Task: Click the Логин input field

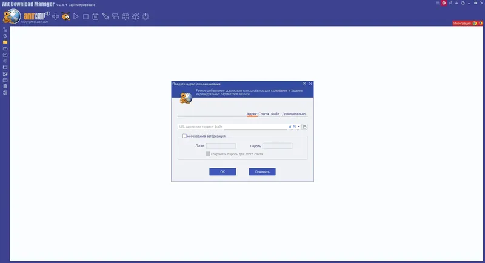Action: coord(221,146)
